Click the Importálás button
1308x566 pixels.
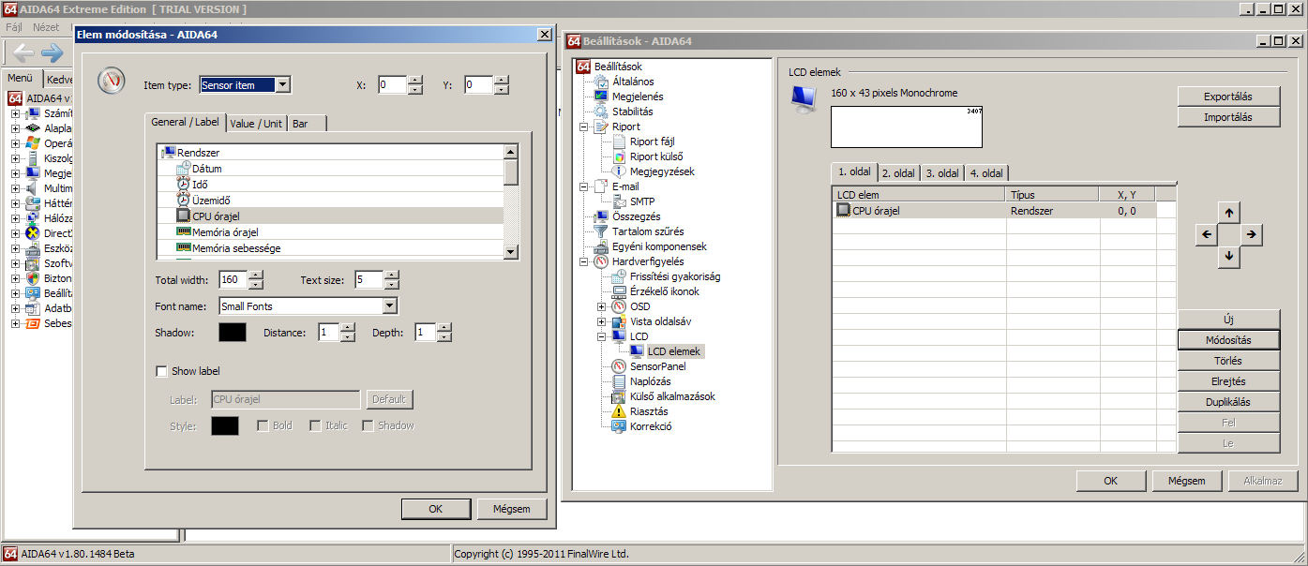tap(1228, 117)
